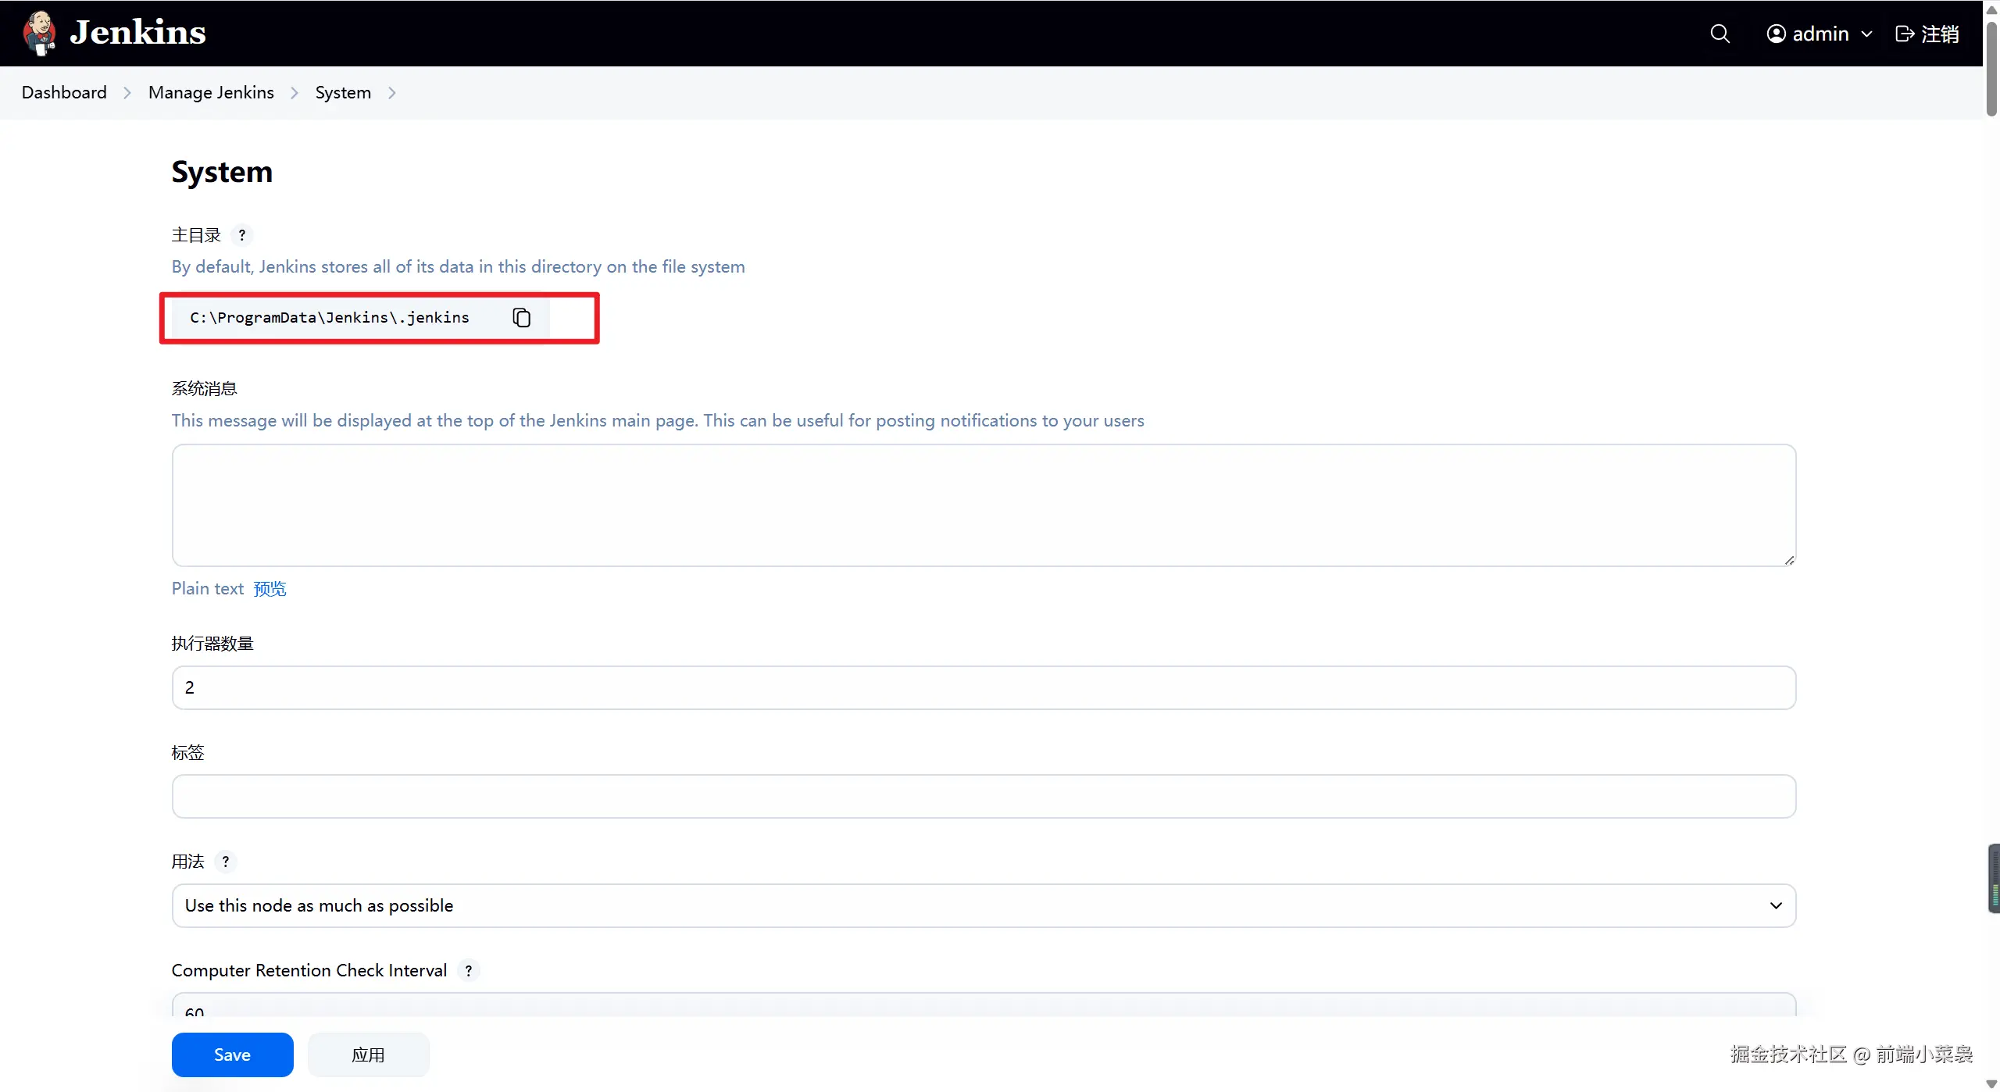
Task: Go to Dashboard breadcrumb
Action: (x=64, y=92)
